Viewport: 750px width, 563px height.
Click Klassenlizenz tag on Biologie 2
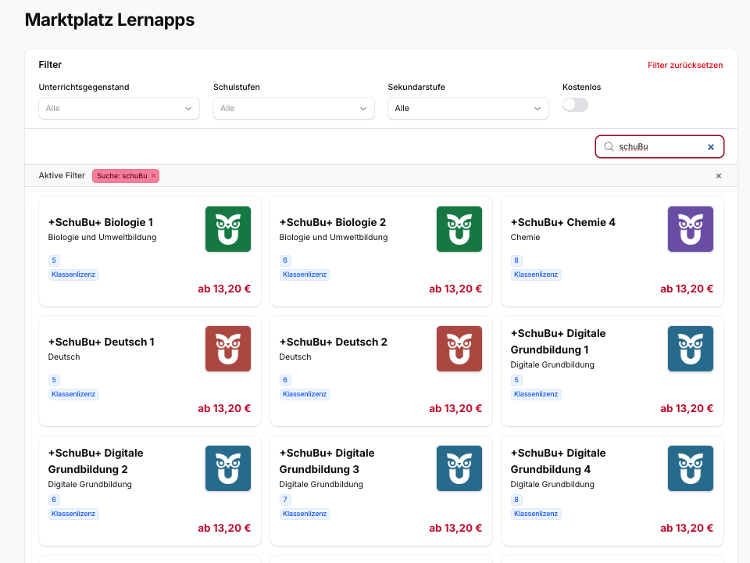pos(305,274)
